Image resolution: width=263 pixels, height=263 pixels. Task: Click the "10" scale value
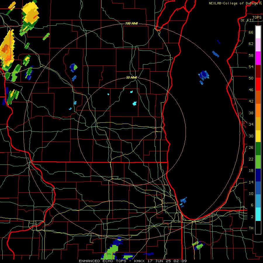pyautogui.click(x=251, y=193)
